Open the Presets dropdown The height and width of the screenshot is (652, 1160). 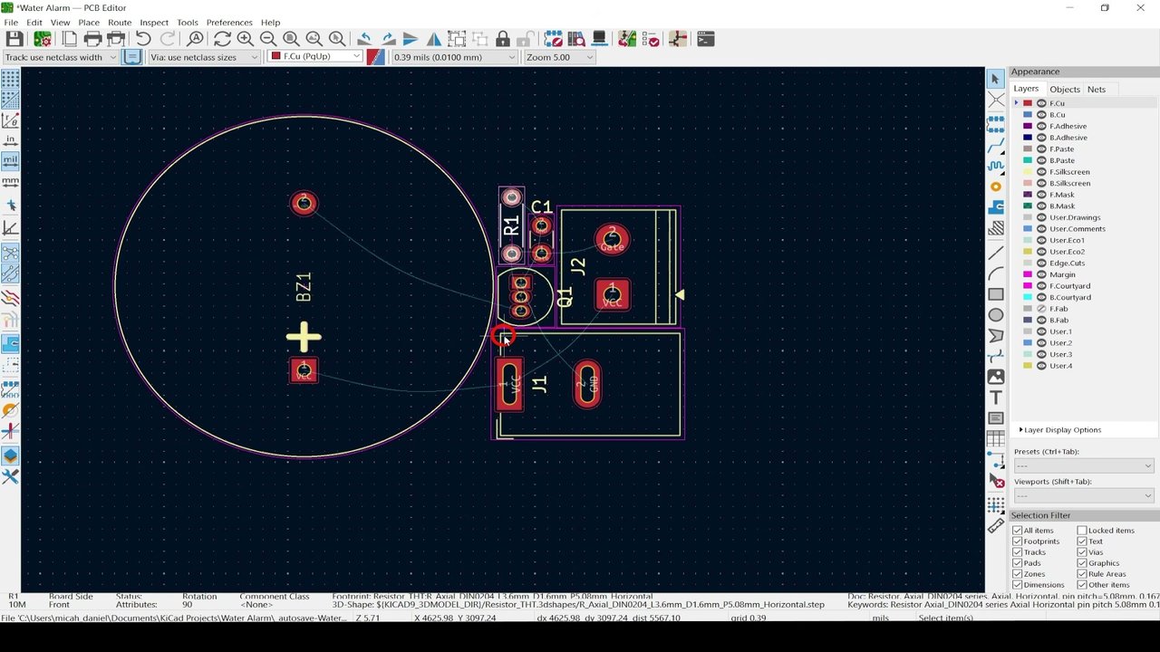pyautogui.click(x=1083, y=465)
